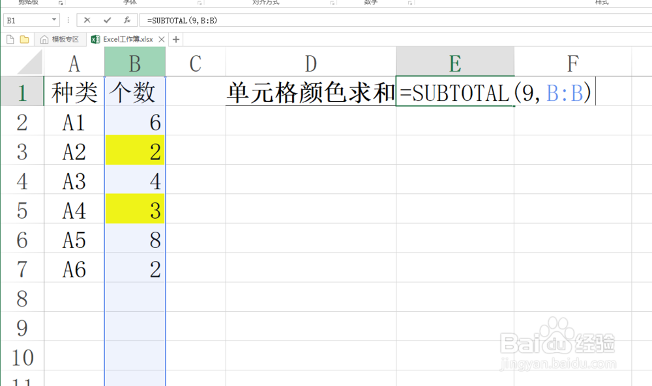Add a new tab with the plus button

[x=176, y=40]
